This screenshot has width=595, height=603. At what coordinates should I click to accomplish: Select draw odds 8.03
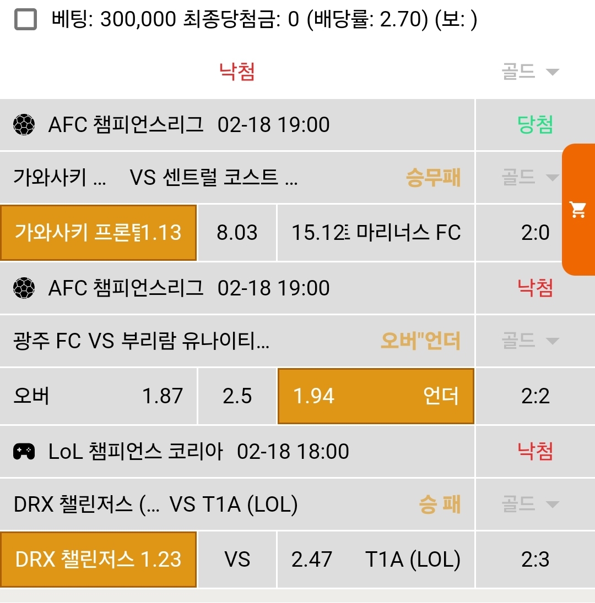pyautogui.click(x=237, y=233)
